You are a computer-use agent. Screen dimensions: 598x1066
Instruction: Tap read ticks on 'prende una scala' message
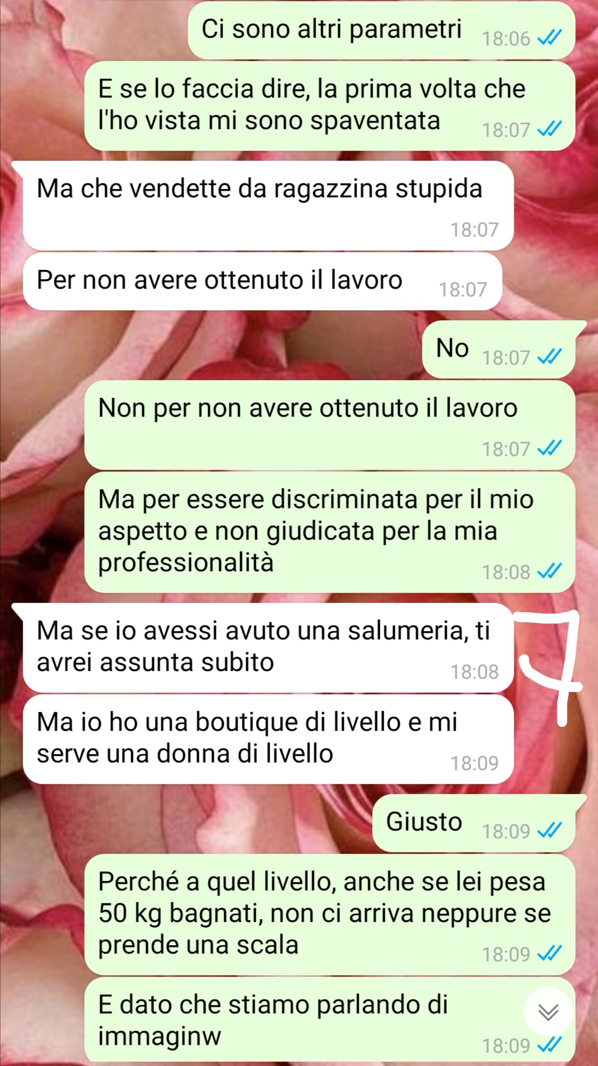click(550, 954)
